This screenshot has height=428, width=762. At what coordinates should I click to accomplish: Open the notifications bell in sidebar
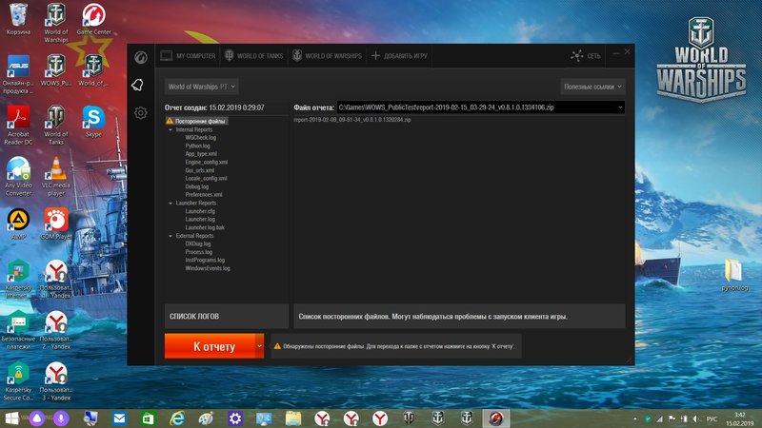[x=137, y=85]
